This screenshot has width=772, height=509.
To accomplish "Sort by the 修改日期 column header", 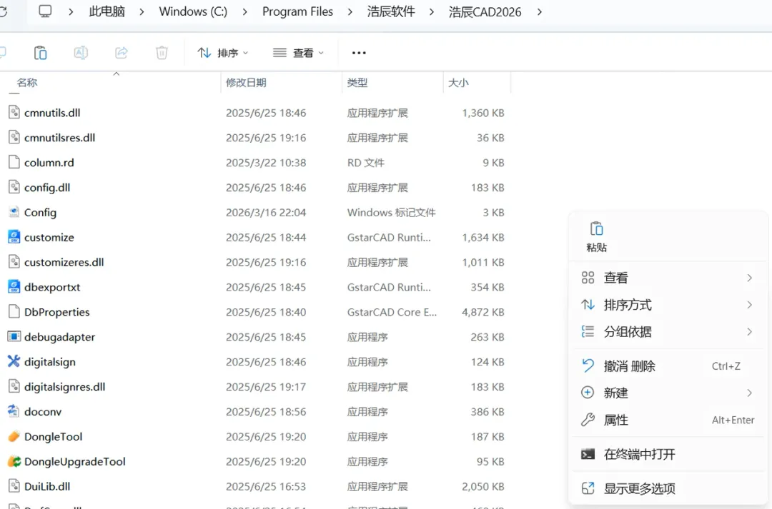I will (246, 83).
